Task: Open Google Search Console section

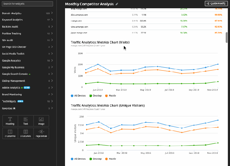Action: [27, 74]
